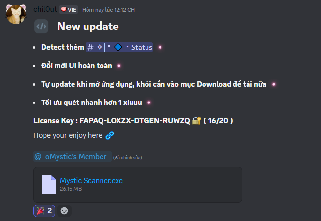Click pink dot after Đổi mới UI hoàn toàn
The image size is (321, 221).
[x=119, y=66]
